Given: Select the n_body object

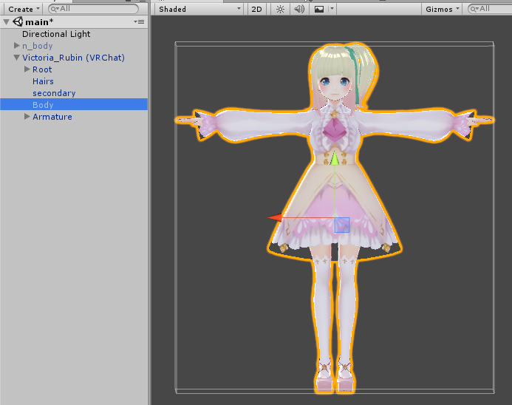Looking at the screenshot, I should (37, 46).
